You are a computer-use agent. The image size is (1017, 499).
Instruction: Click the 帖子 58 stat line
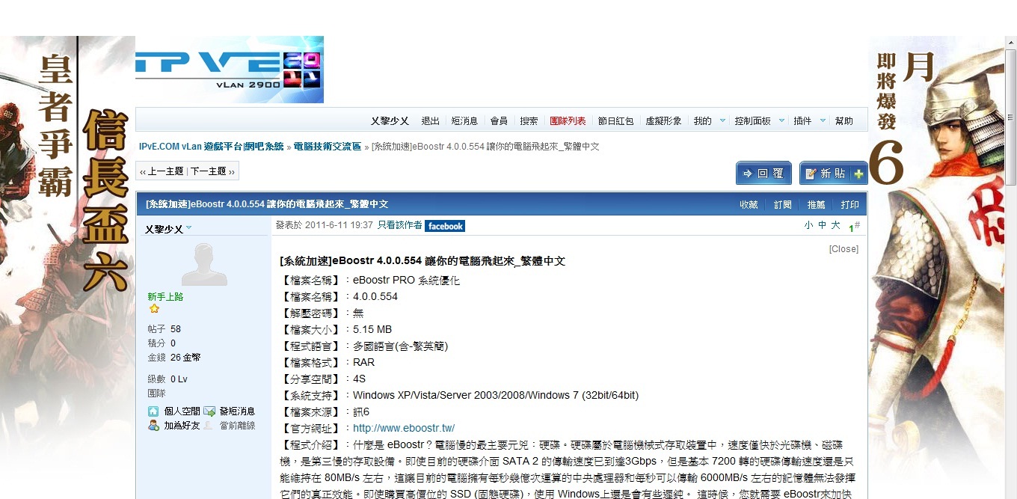click(165, 329)
